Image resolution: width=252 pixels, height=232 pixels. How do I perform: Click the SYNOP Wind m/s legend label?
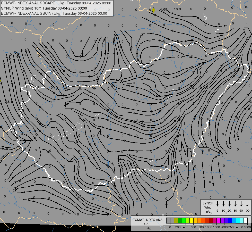pyautogui.click(x=208, y=207)
